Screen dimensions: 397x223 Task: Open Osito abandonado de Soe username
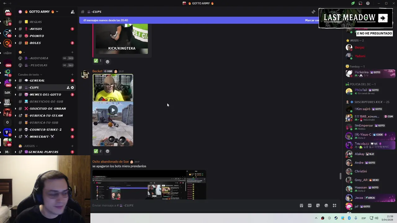tap(110, 162)
